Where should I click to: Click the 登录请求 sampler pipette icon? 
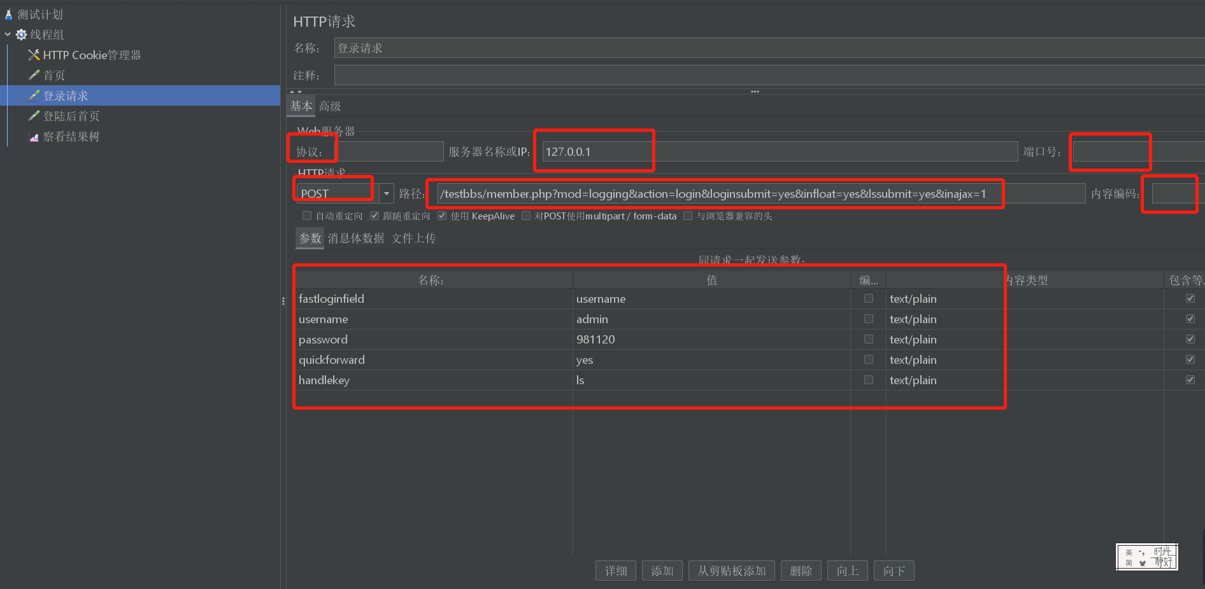point(34,95)
